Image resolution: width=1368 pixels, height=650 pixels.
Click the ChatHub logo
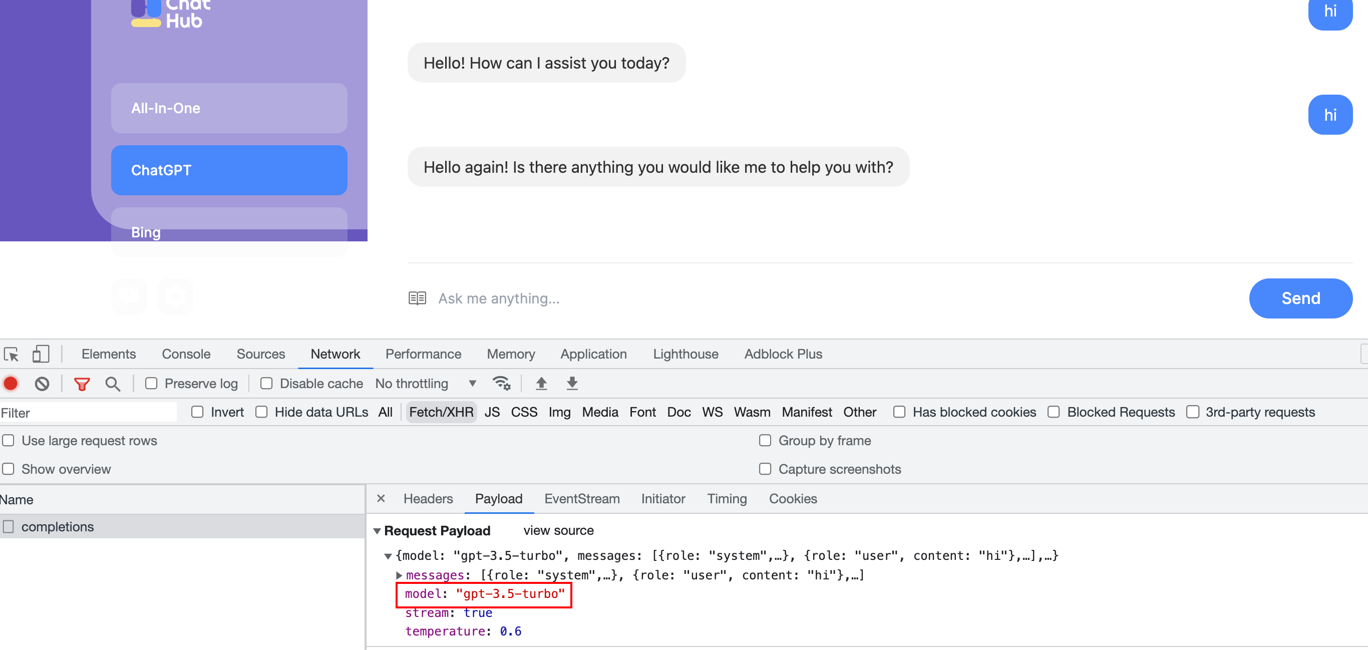pyautogui.click(x=171, y=14)
